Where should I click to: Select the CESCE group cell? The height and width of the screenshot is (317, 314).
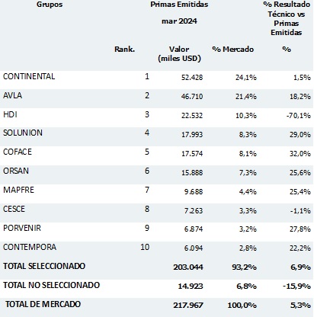tap(14, 209)
